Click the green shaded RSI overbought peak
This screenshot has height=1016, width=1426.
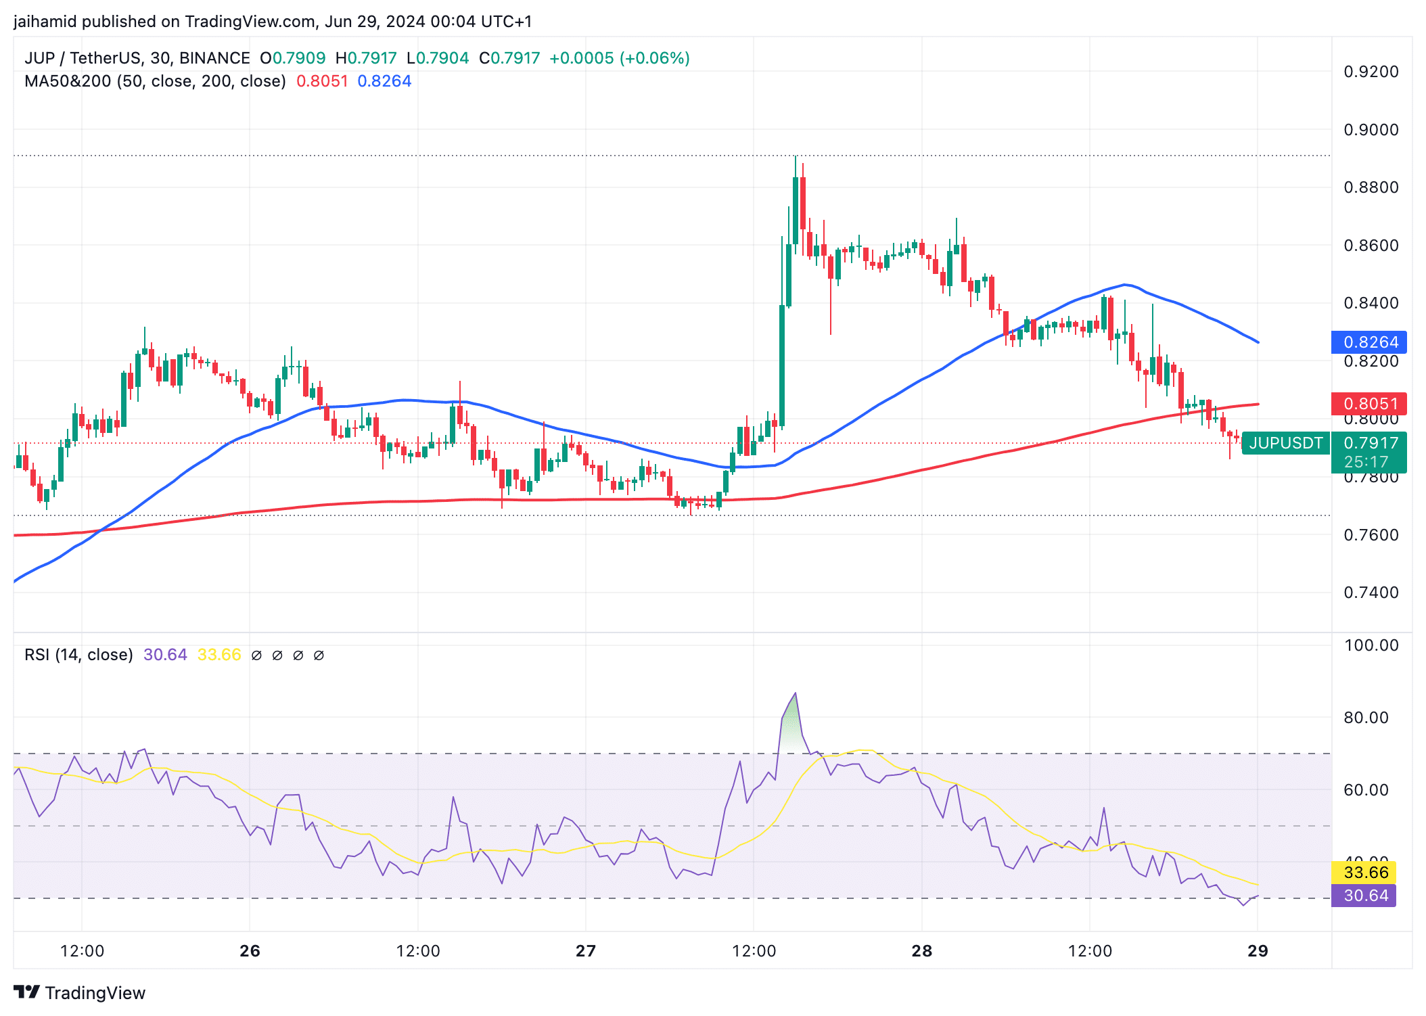(794, 727)
